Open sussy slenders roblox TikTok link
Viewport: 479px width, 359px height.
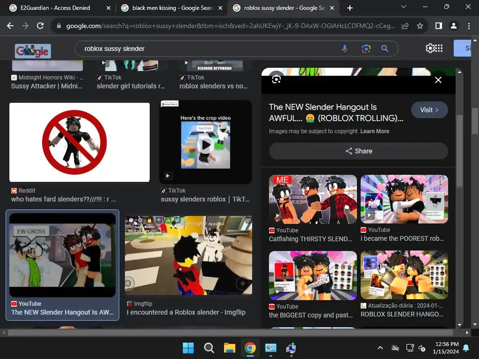pos(205,199)
